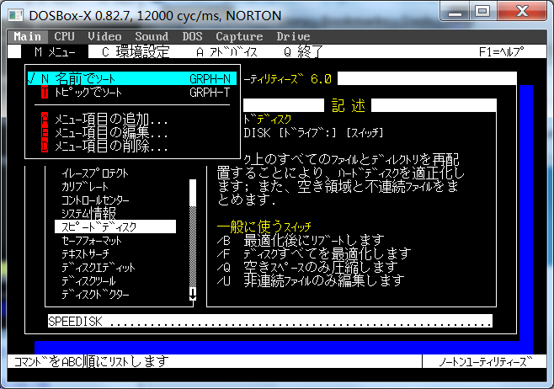
Task: Open the A アドバイス menu
Action: 226,52
